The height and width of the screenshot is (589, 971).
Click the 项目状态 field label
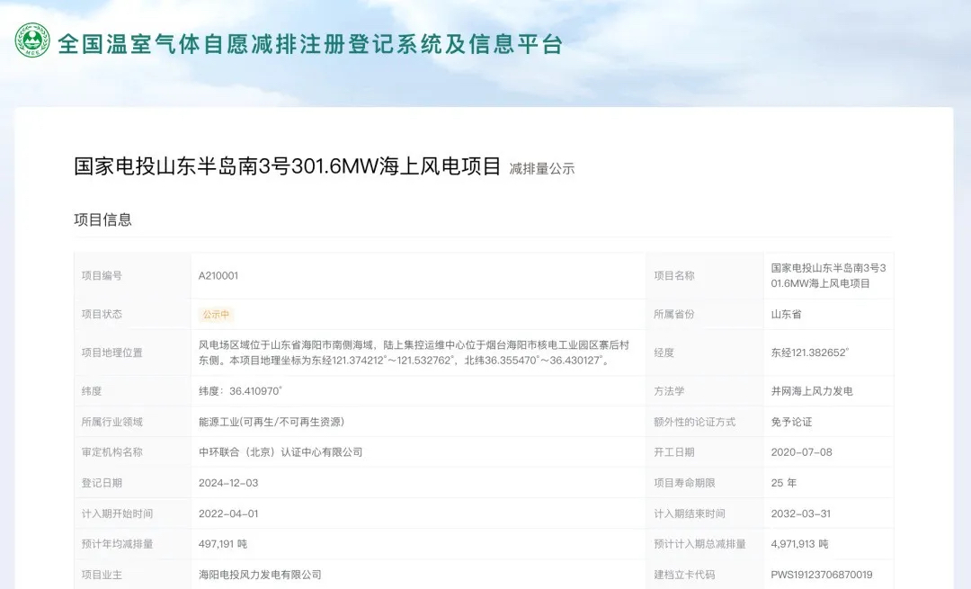click(102, 314)
